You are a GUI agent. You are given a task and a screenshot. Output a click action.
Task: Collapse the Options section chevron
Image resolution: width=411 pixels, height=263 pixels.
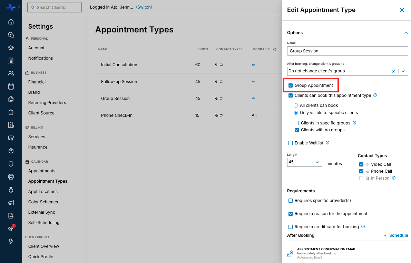406,33
